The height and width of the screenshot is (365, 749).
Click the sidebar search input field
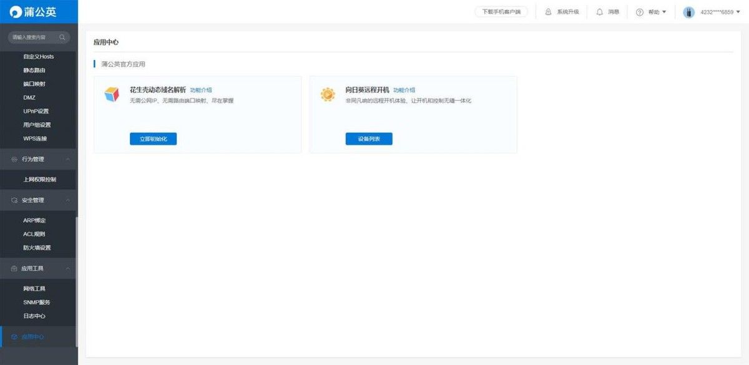tap(34, 37)
